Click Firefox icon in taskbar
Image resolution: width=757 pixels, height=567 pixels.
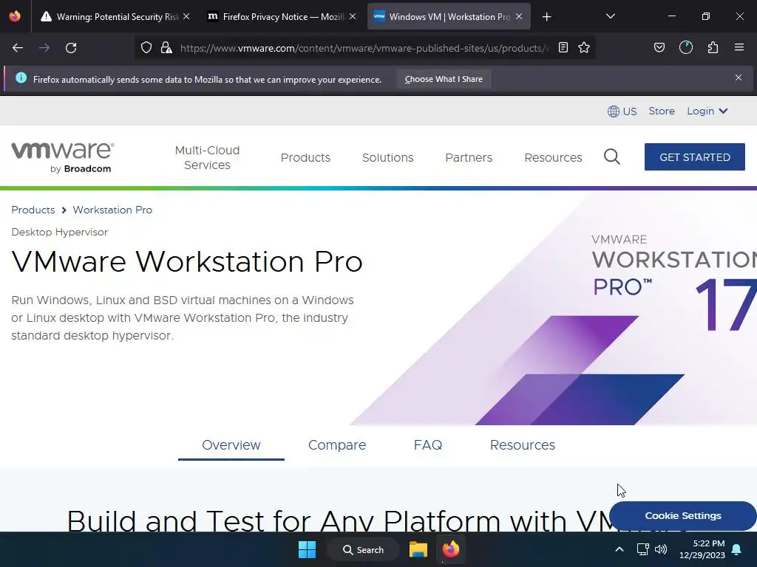(x=450, y=549)
